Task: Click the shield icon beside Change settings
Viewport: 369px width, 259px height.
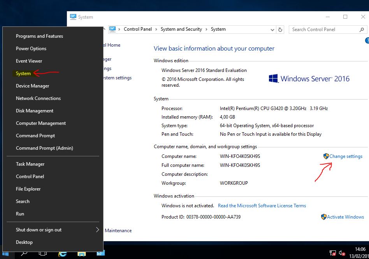Action: pos(326,156)
